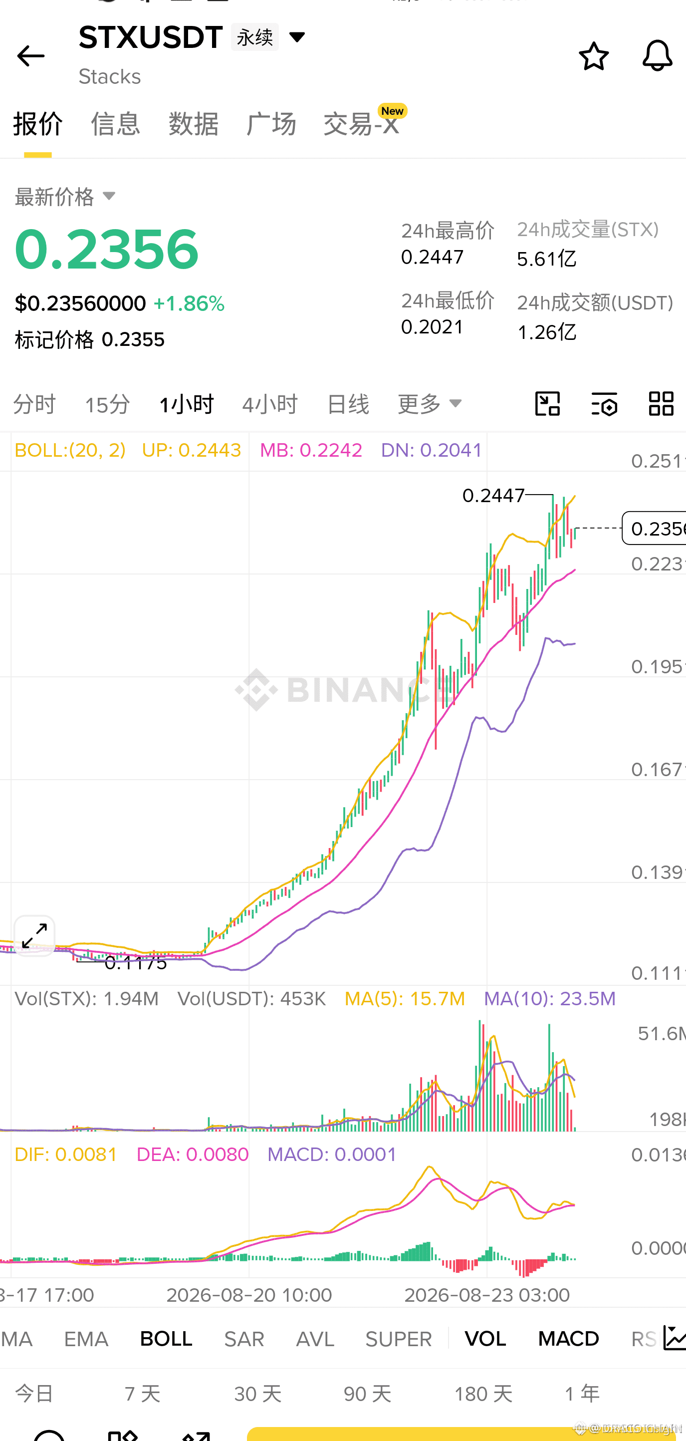
Task: Tap the Vol(STX): 1.94M label
Action: tap(87, 999)
